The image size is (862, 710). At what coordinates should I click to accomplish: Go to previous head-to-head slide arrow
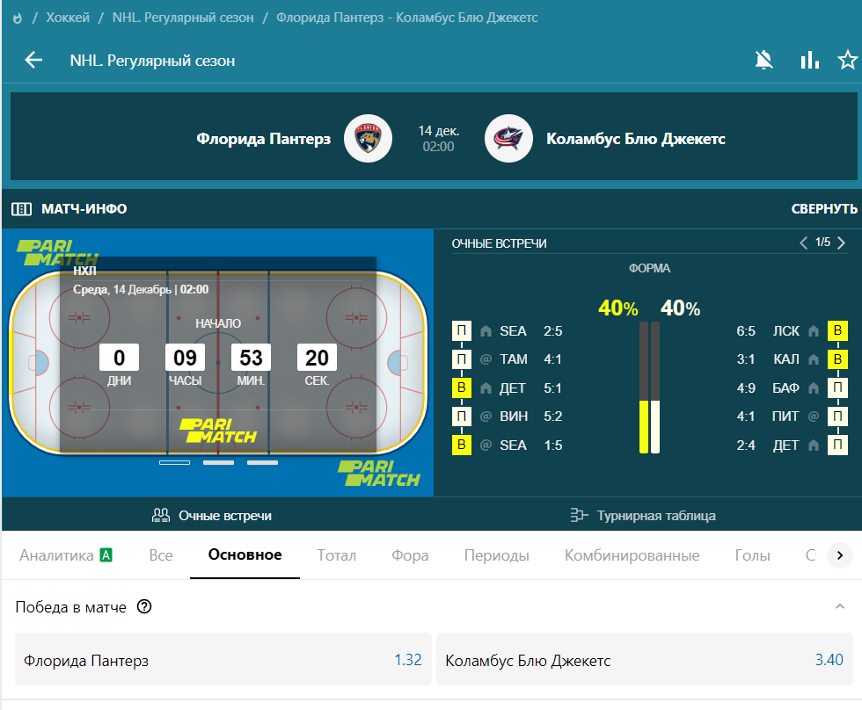[x=803, y=243]
